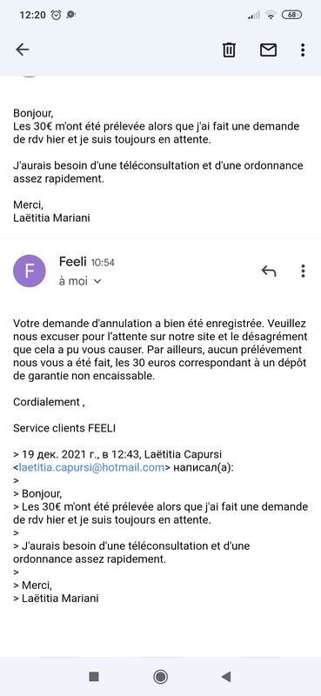Tap the purple F sender avatar
The image size is (321, 696).
point(30,271)
